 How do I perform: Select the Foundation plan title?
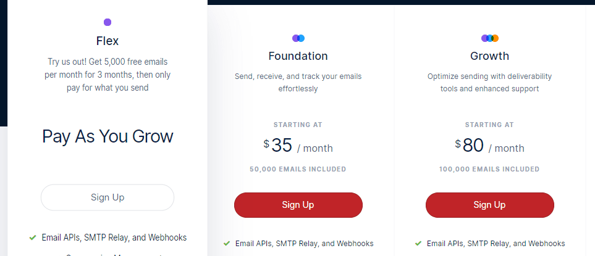tap(298, 56)
